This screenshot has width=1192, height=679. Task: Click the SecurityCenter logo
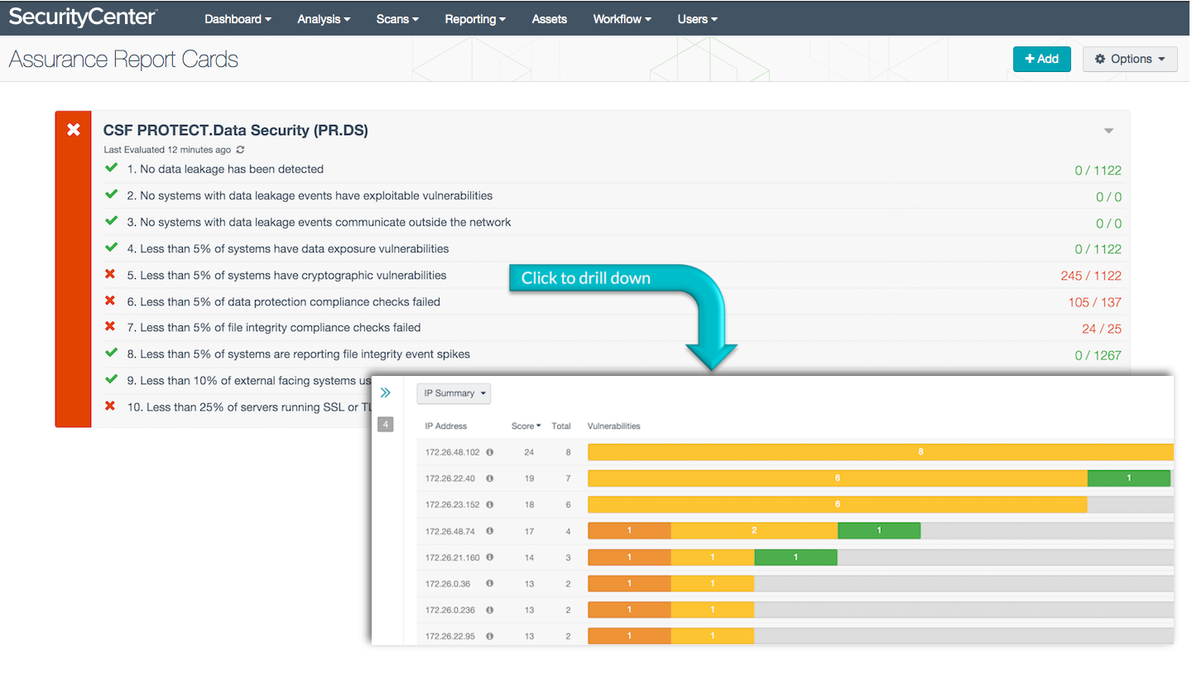pos(83,17)
